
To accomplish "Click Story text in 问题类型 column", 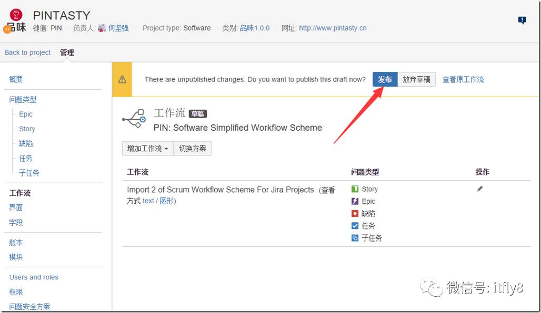I will pos(370,189).
